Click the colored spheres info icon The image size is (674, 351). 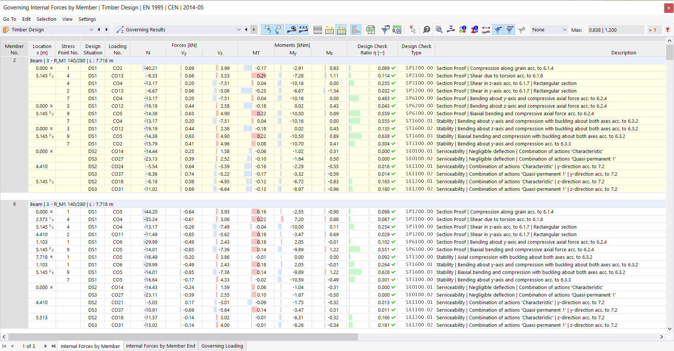tap(463, 29)
